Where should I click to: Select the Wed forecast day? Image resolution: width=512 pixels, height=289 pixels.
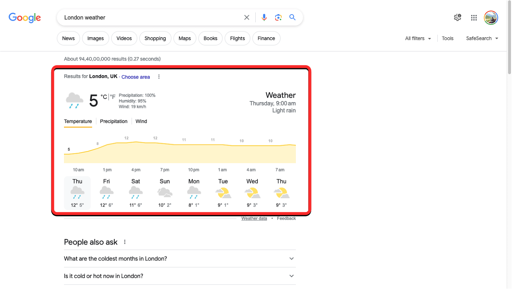(252, 193)
